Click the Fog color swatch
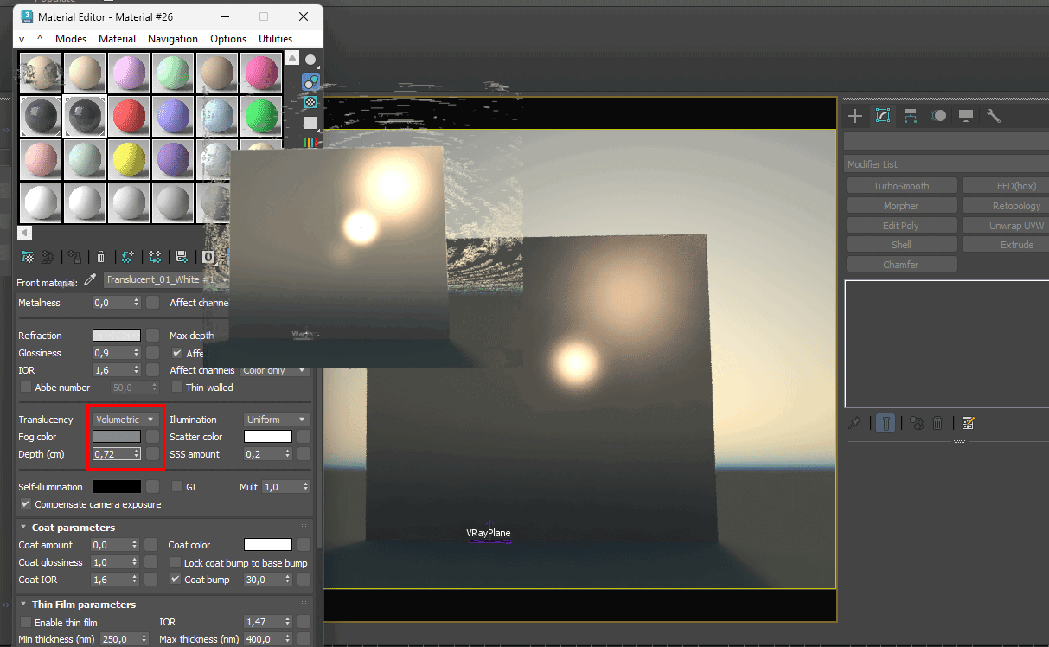The width and height of the screenshot is (1049, 647). pos(117,437)
